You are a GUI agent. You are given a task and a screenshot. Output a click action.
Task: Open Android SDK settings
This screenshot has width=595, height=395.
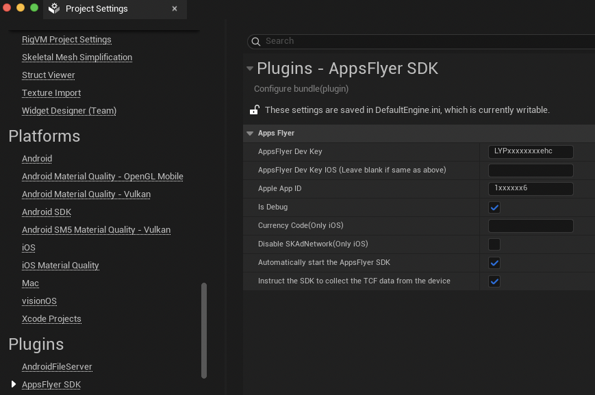click(x=47, y=212)
